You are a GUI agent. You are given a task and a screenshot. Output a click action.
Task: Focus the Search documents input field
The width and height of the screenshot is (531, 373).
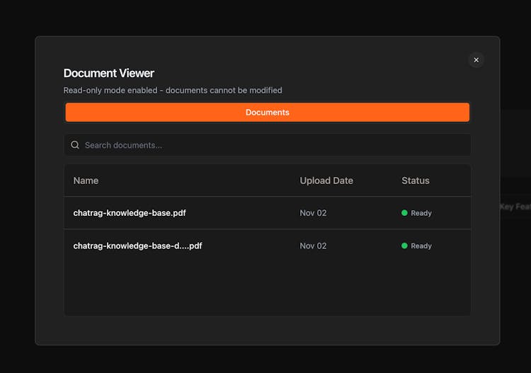pos(273,145)
